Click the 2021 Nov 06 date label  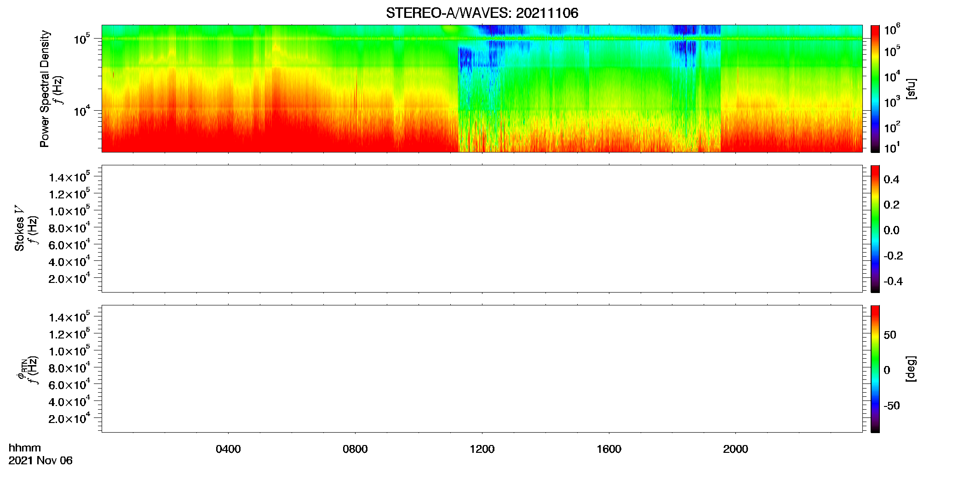pos(40,460)
